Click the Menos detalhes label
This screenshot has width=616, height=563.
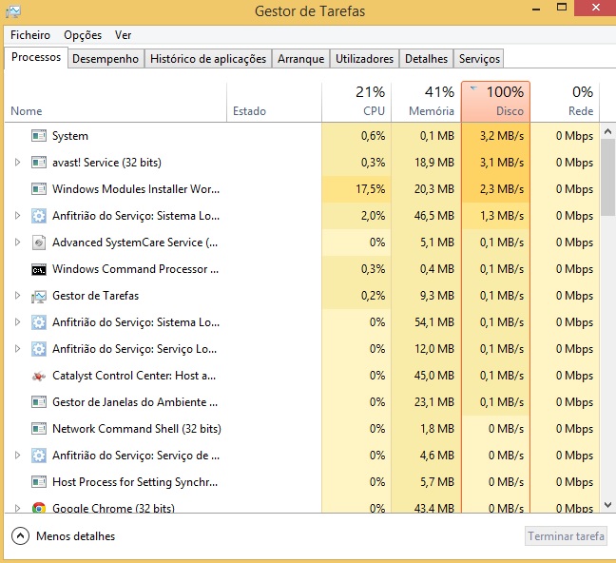pos(76,536)
